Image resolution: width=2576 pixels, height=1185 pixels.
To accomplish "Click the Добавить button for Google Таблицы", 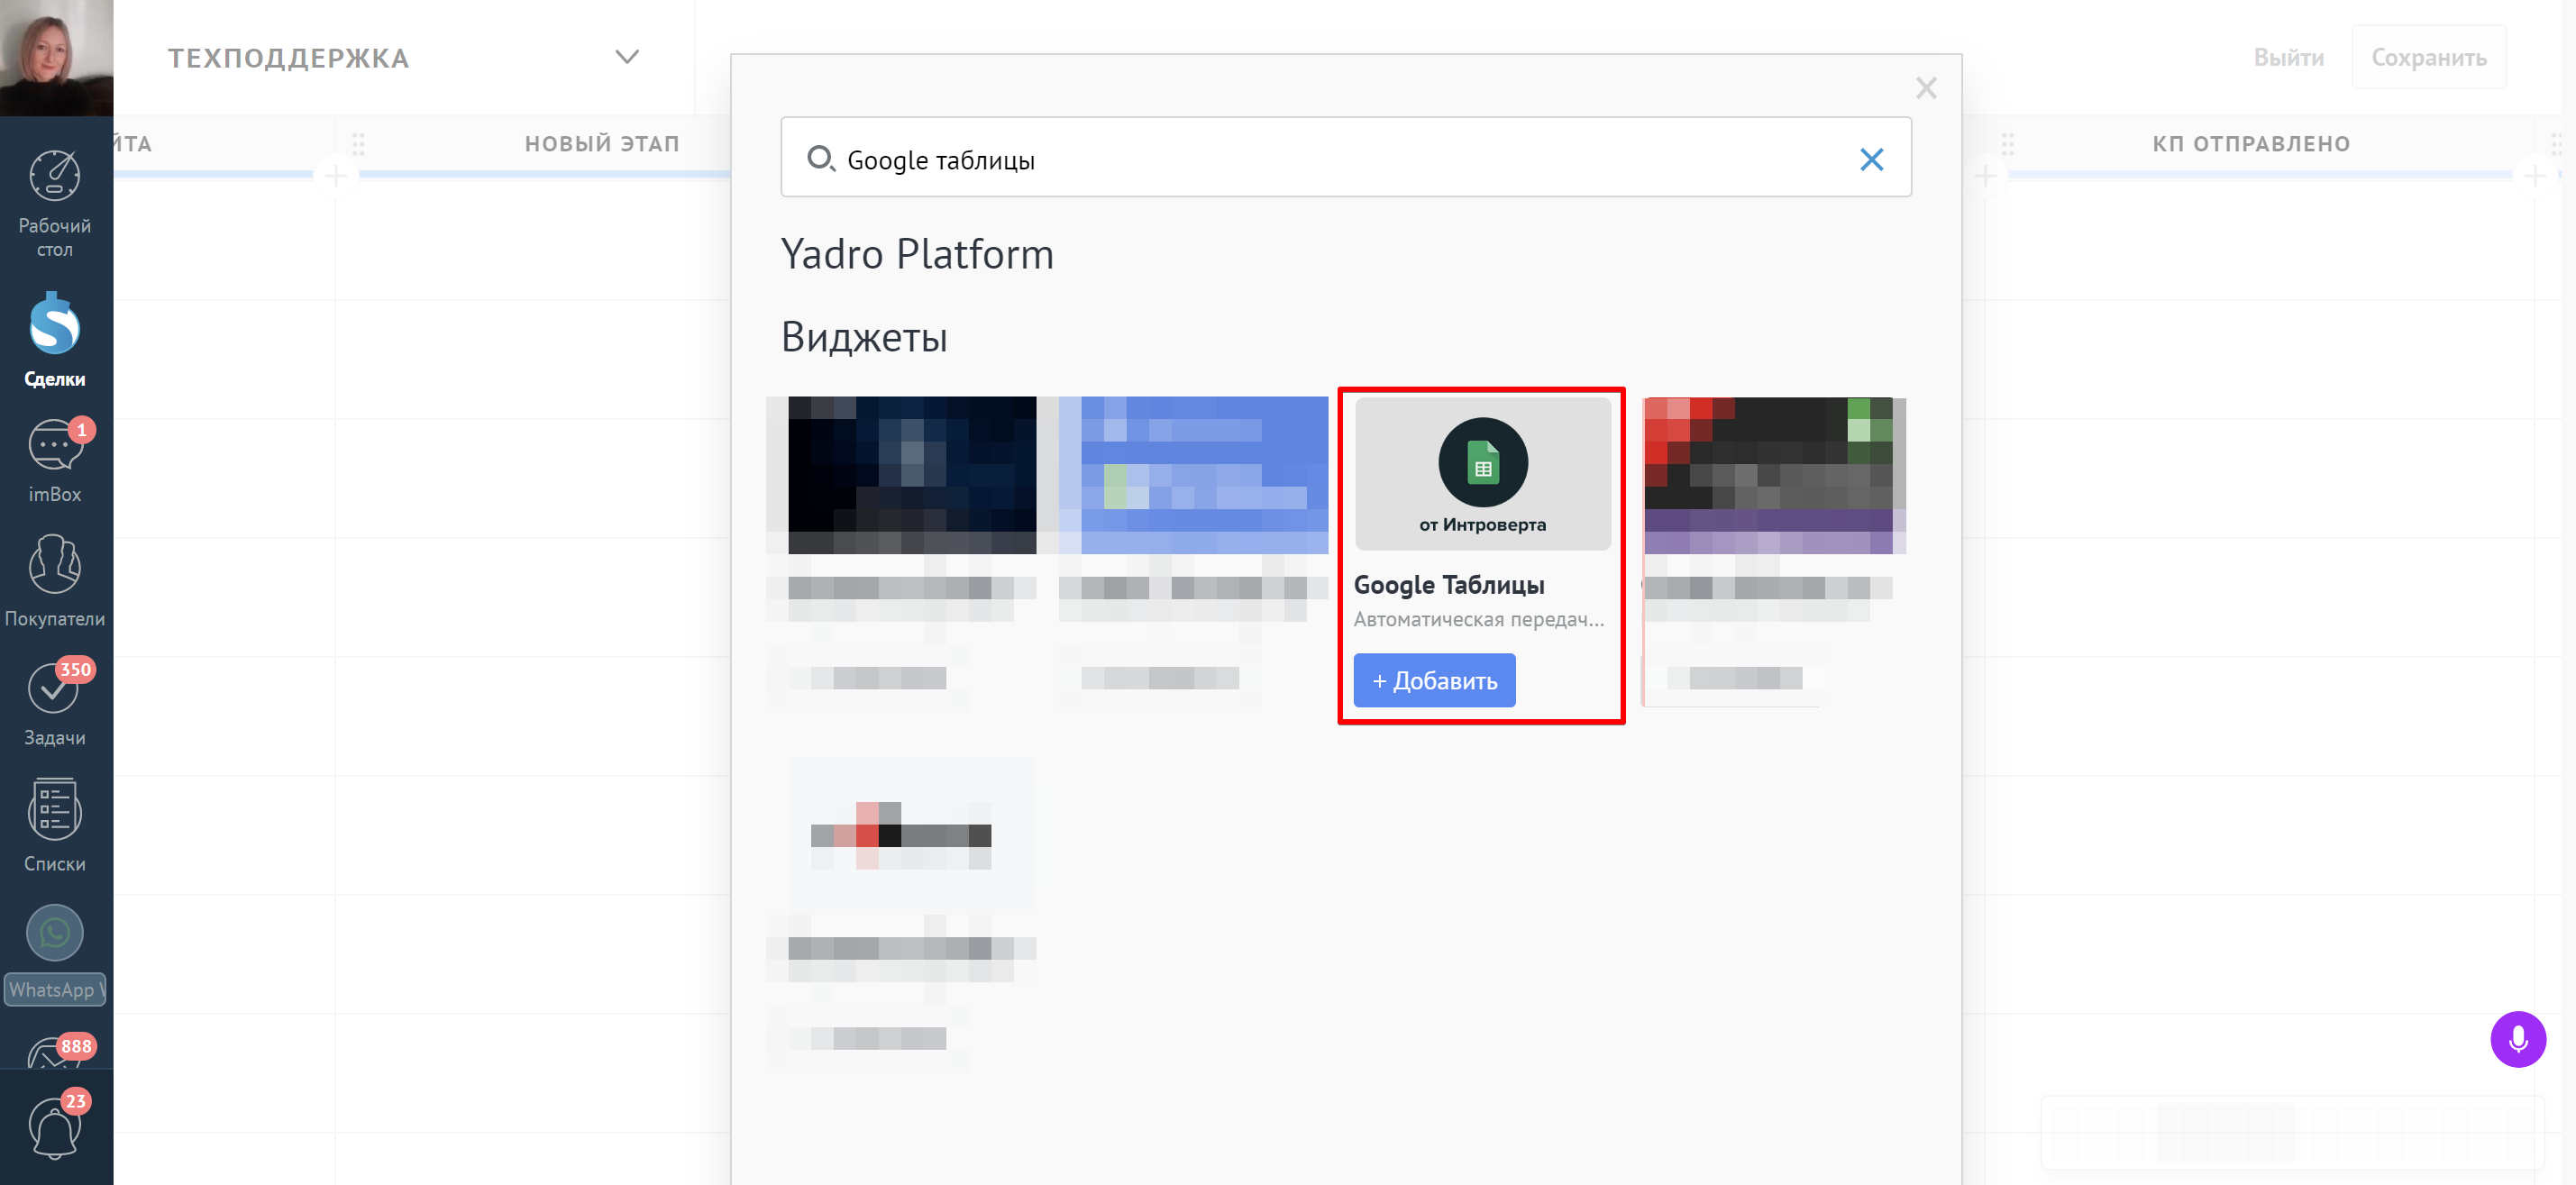I will 1433,680.
